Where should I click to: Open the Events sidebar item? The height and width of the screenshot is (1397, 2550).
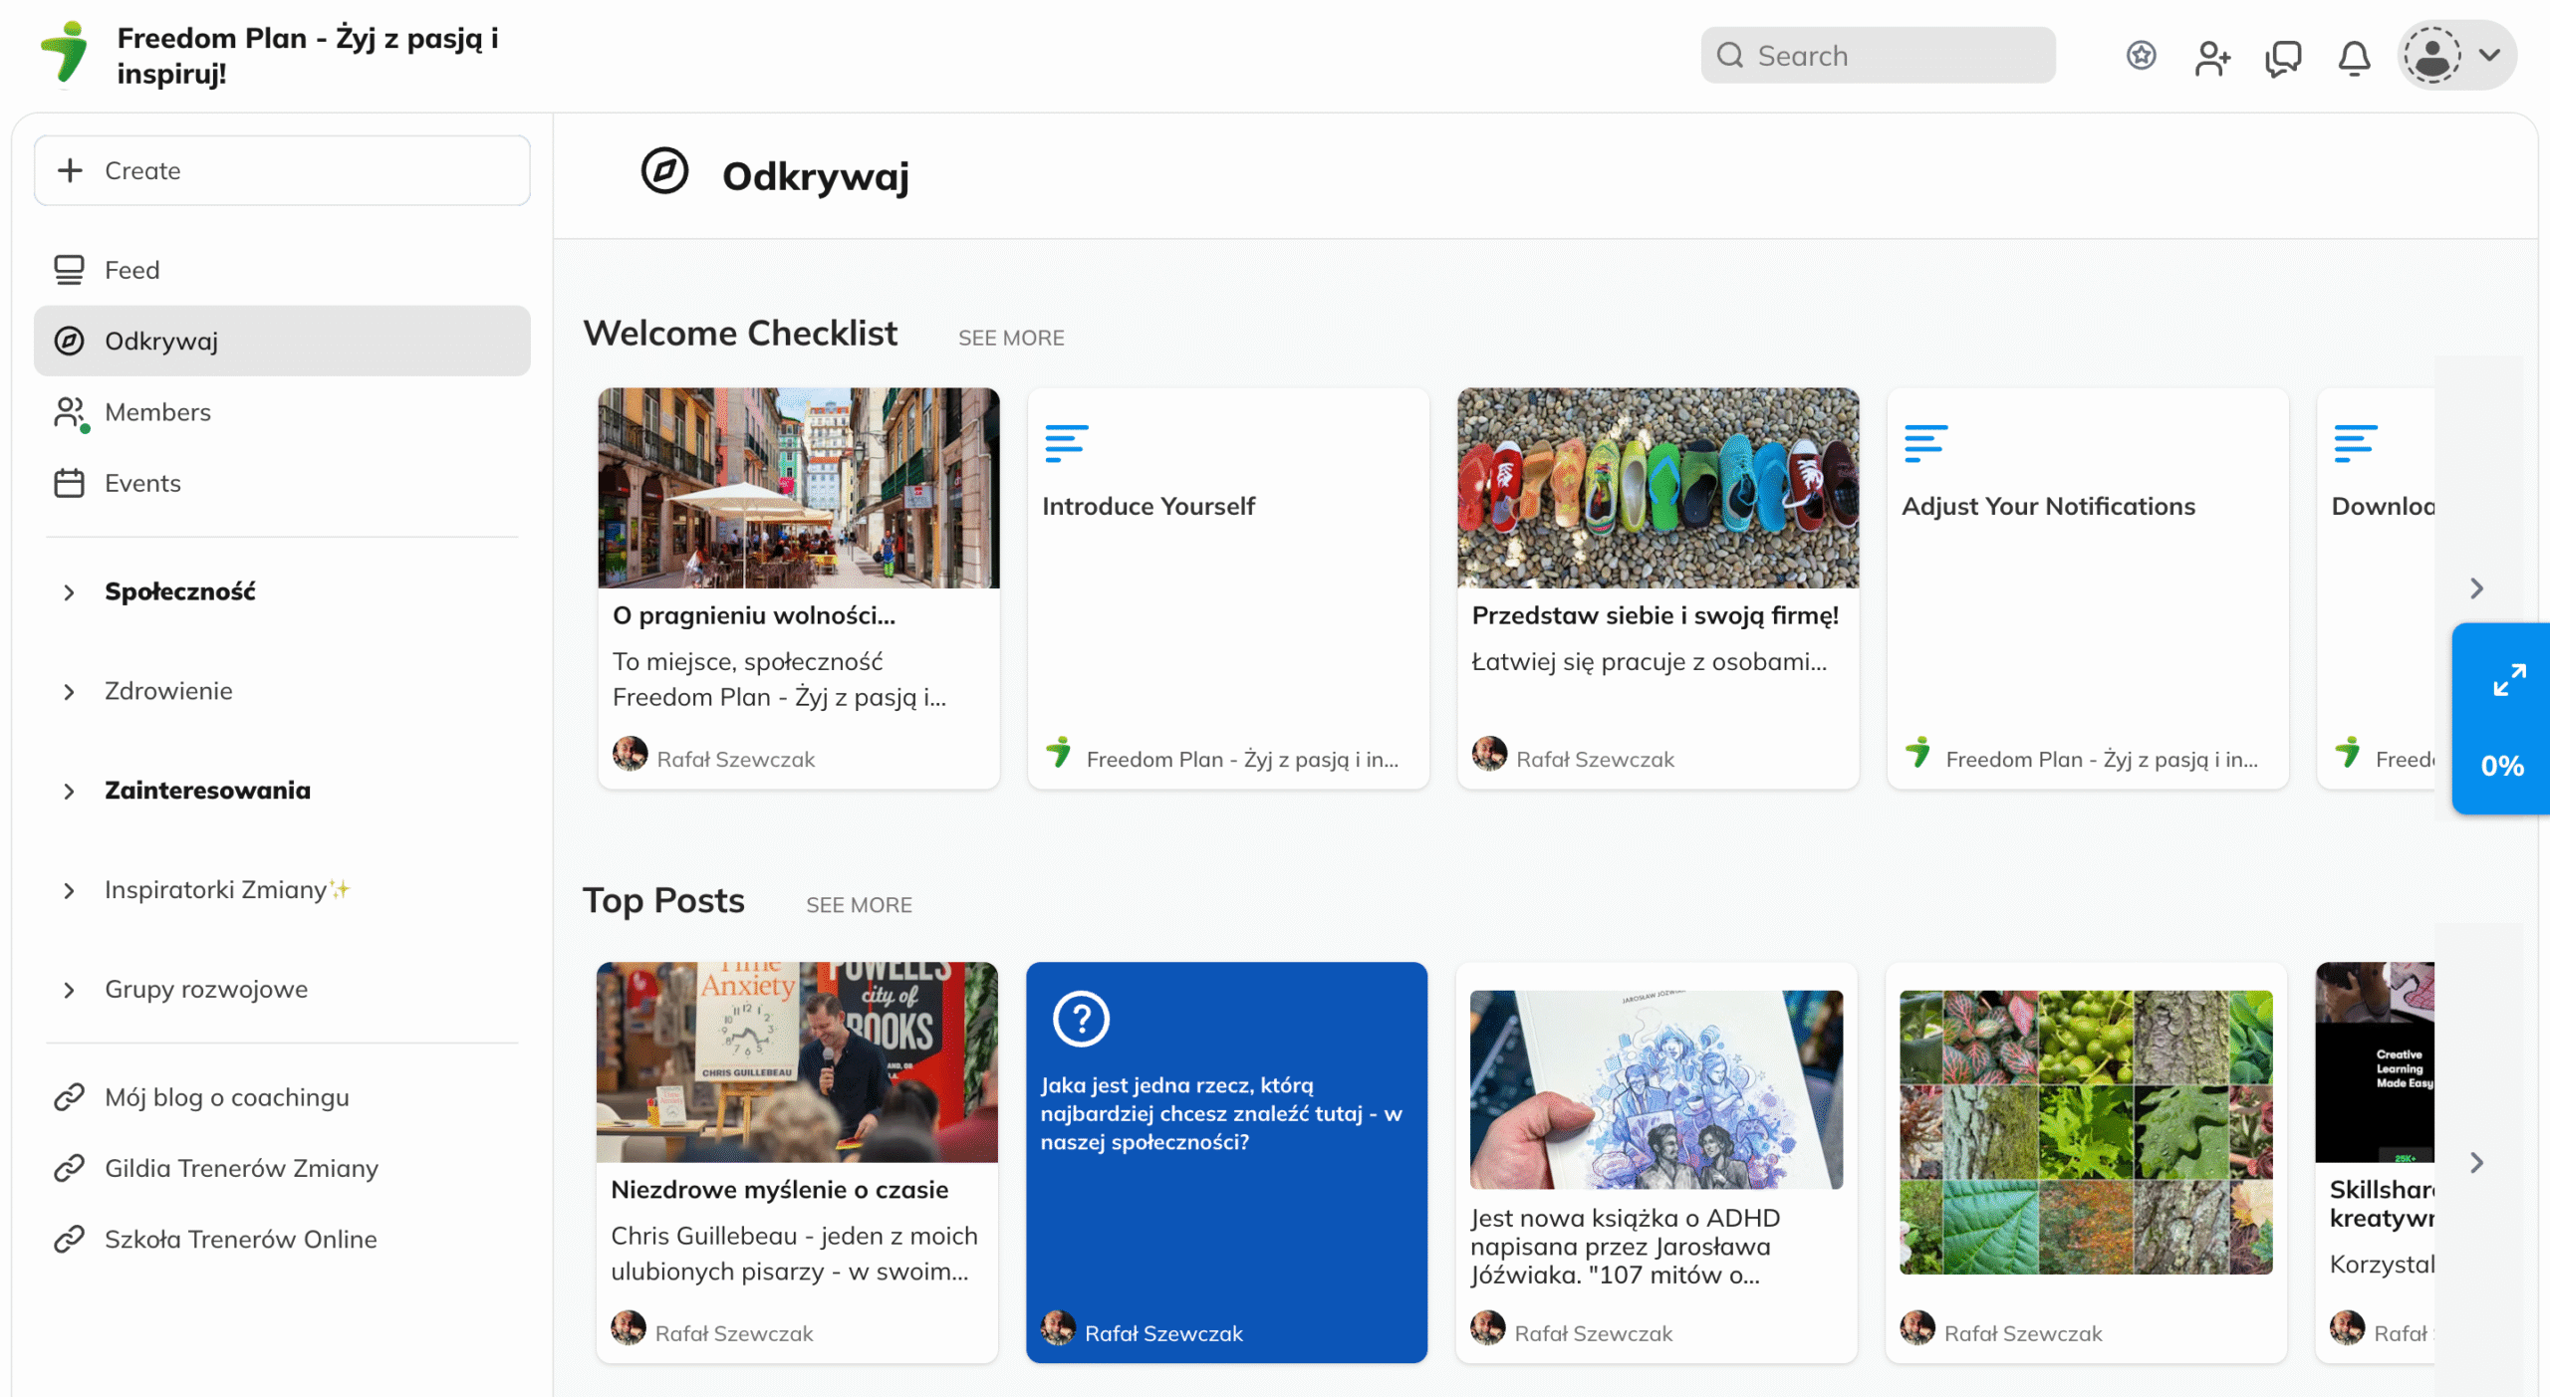142,483
